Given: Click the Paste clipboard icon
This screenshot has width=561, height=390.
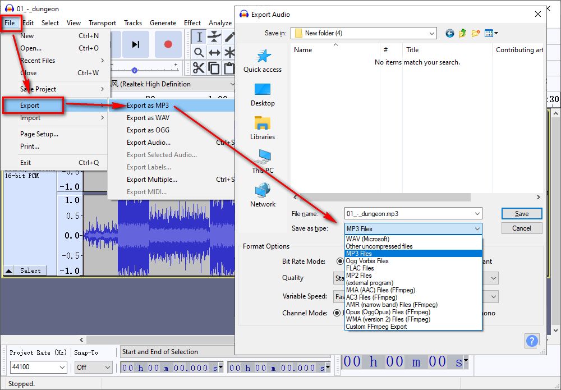Looking at the screenshot, I should point(229,68).
